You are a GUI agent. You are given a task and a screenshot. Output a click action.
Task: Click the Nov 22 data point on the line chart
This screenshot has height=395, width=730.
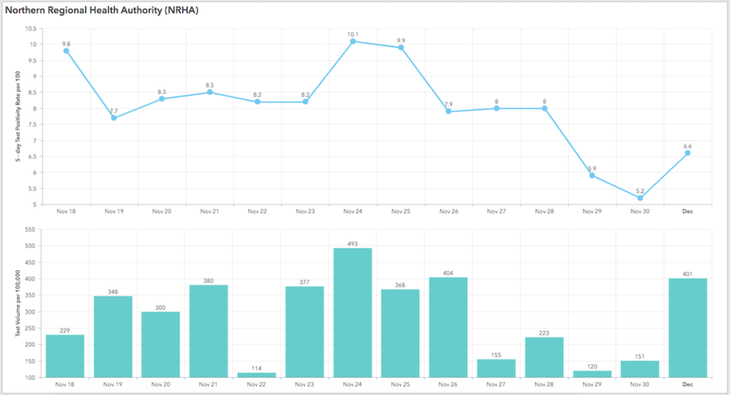(258, 102)
